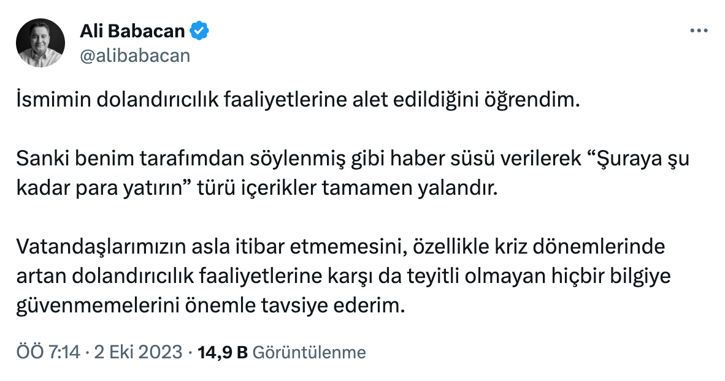
Task: Click the date 2 Eki 2023
Action: tap(138, 352)
